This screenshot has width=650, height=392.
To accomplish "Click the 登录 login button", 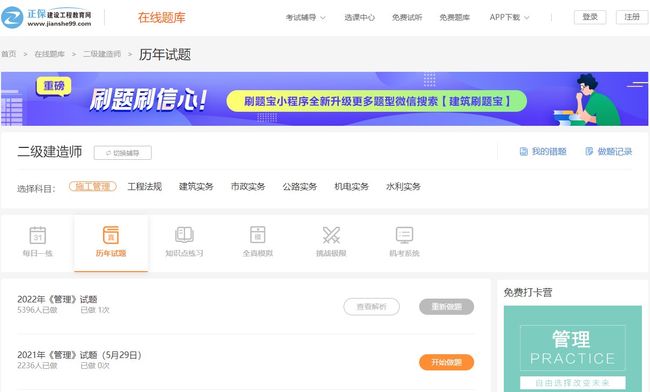I will [x=590, y=17].
